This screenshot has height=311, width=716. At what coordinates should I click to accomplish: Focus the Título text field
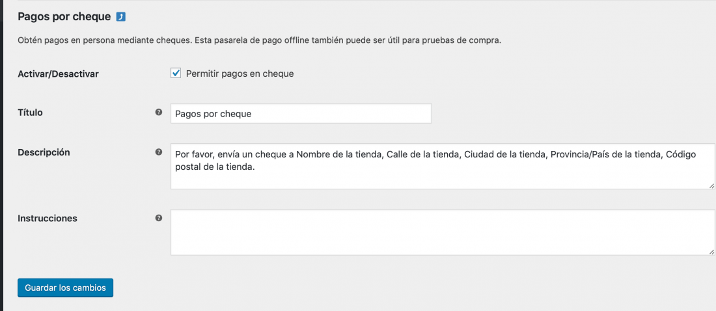point(301,113)
